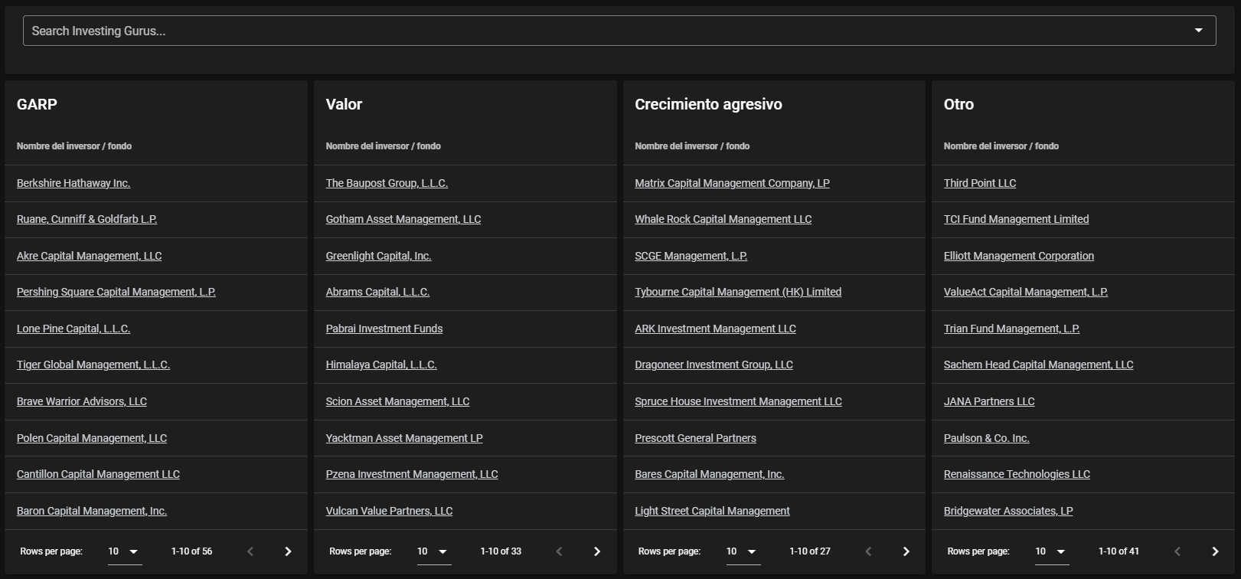Go to previous page of Crecimiento agresivo table
The height and width of the screenshot is (579, 1241).
(x=868, y=551)
